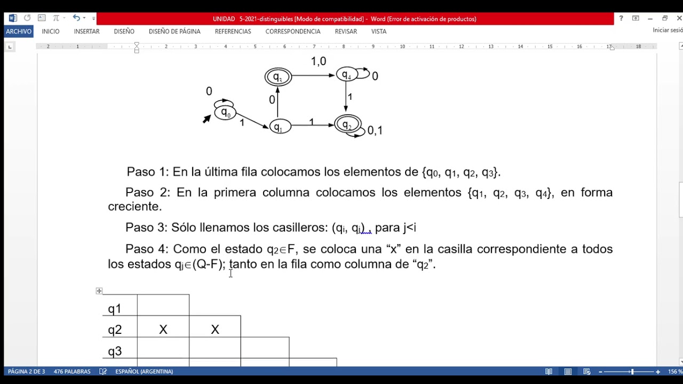Image resolution: width=683 pixels, height=384 pixels.
Task: Click the table move handle icon
Action: click(99, 291)
